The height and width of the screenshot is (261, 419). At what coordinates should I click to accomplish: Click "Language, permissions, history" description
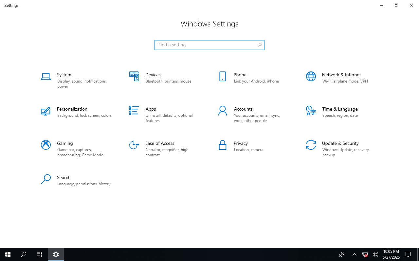pos(84,184)
